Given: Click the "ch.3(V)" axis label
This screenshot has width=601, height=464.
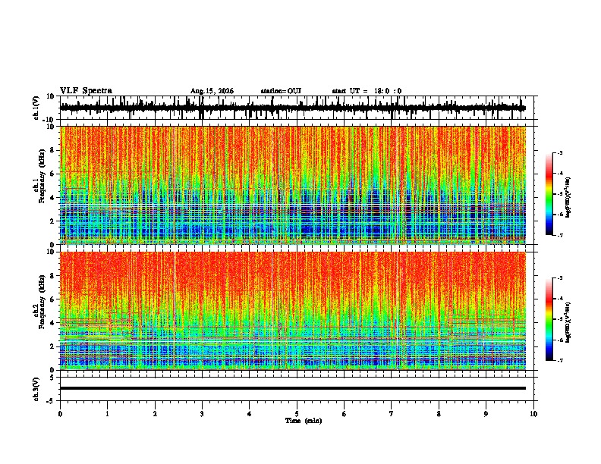Looking at the screenshot, I should 36,389.
